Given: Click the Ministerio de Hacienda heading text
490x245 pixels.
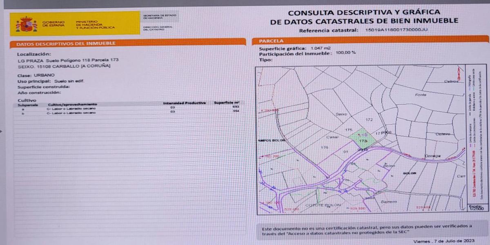Looking at the screenshot, I should point(95,24).
